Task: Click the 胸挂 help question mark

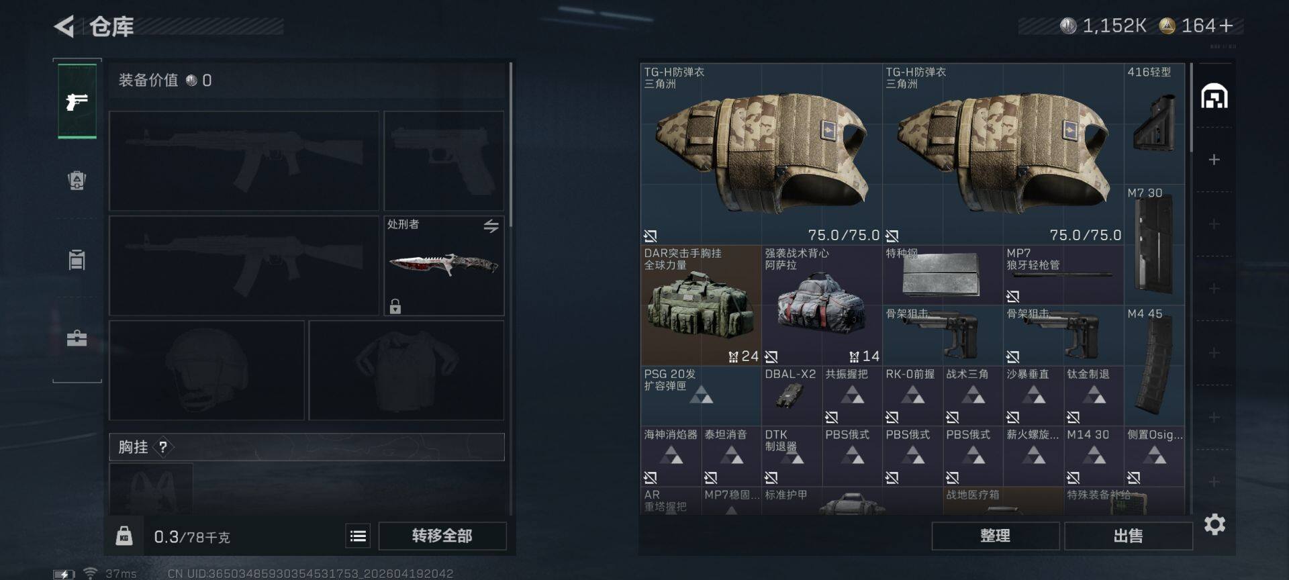Action: [162, 447]
